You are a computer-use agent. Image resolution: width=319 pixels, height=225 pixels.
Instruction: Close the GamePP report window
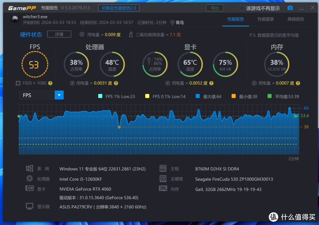(x=313, y=8)
